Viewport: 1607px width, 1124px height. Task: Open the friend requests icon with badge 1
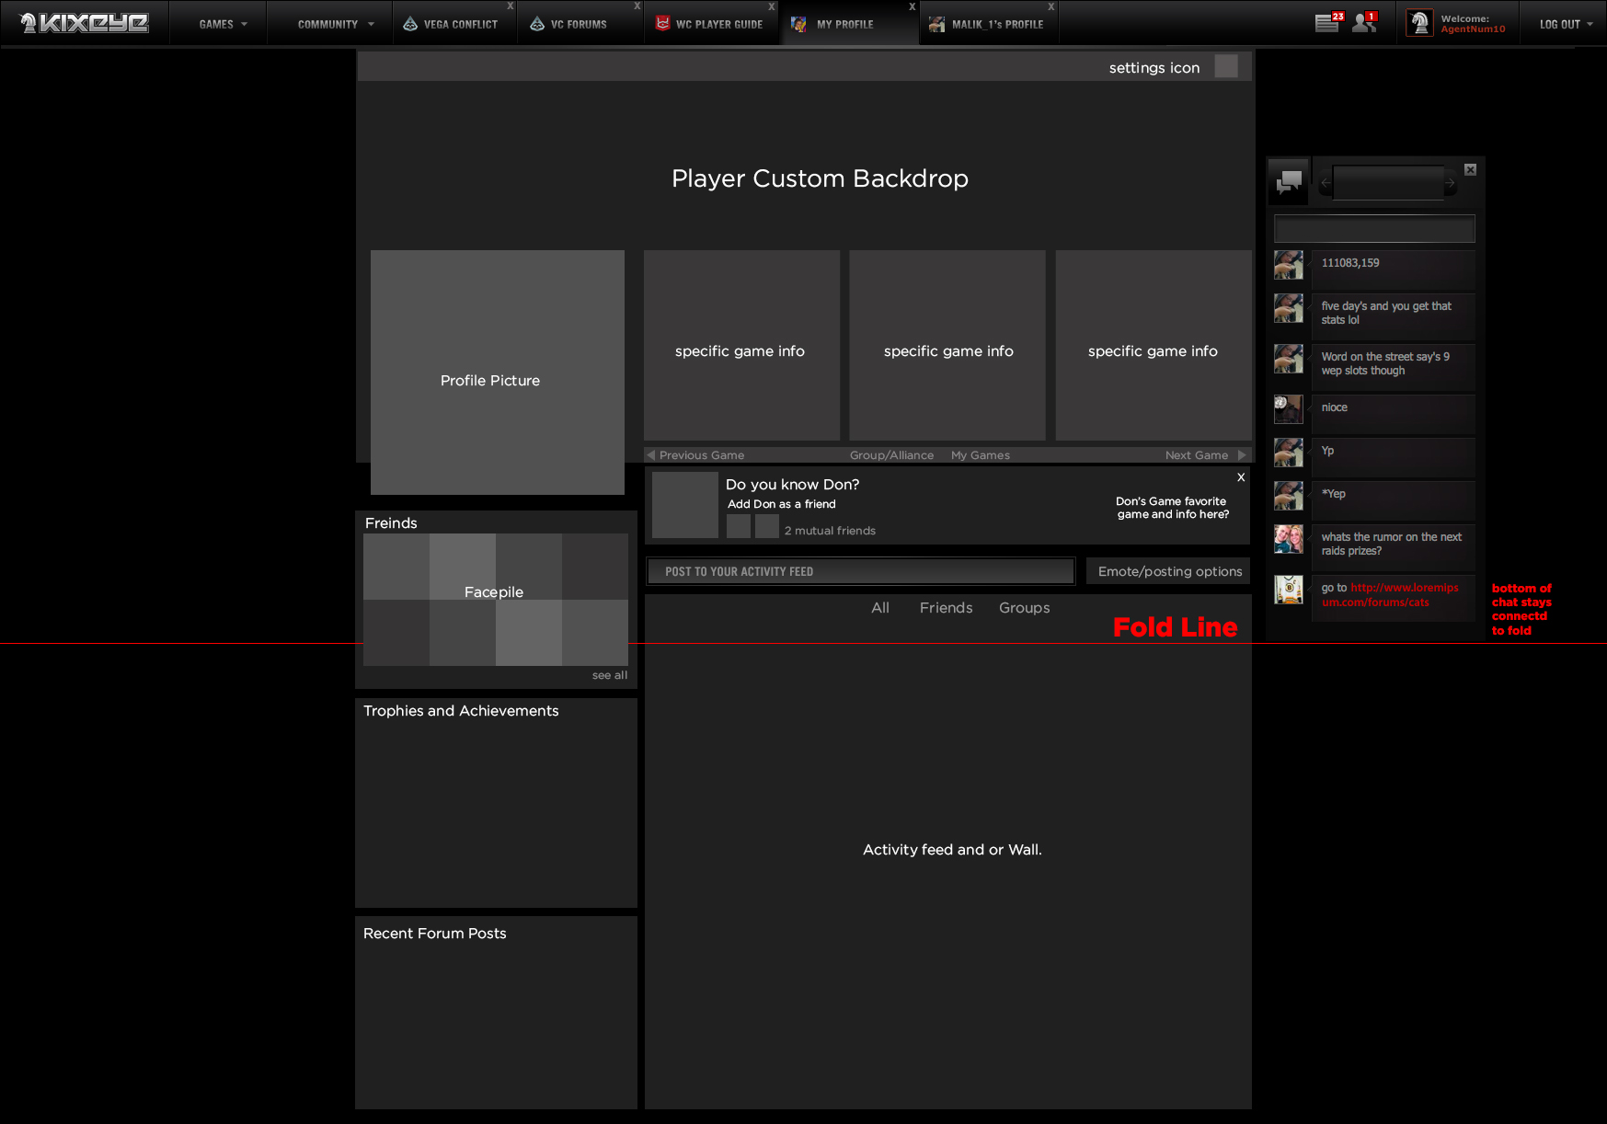[1363, 23]
